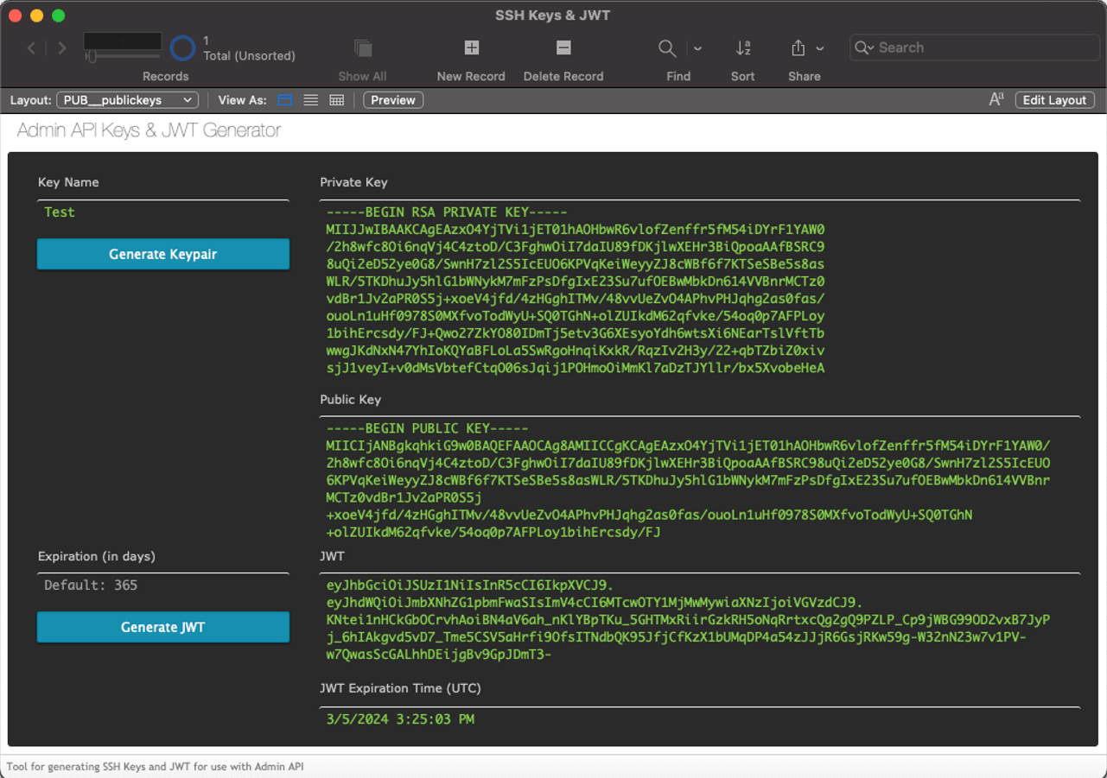The image size is (1107, 778).
Task: Click the Total (Unsorted) record count label
Action: 249,55
